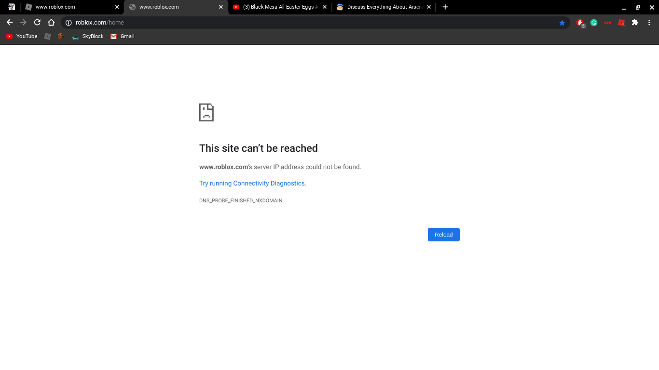Close the active www.roblox.com tab
This screenshot has width=659, height=370.
tap(221, 7)
